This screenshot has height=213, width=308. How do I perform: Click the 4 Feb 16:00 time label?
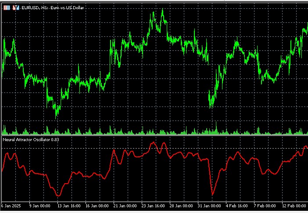(x=236, y=206)
